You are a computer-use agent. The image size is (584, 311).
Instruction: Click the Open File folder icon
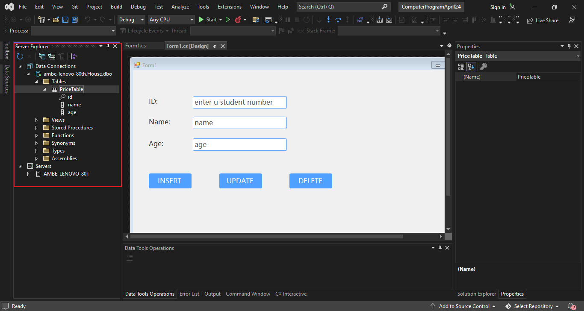point(56,20)
